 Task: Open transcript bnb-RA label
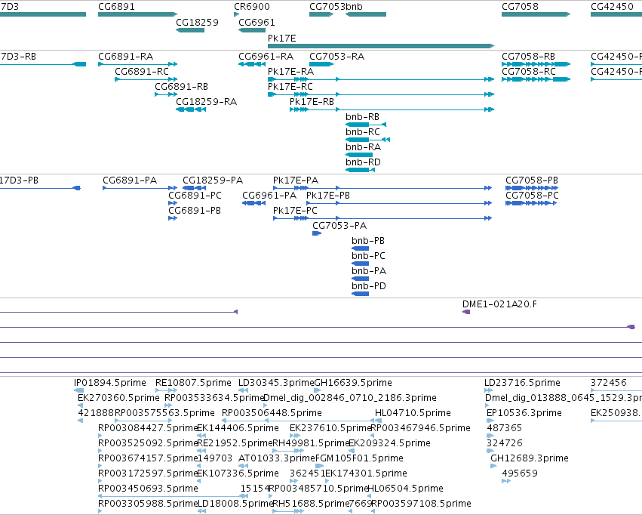click(x=363, y=147)
